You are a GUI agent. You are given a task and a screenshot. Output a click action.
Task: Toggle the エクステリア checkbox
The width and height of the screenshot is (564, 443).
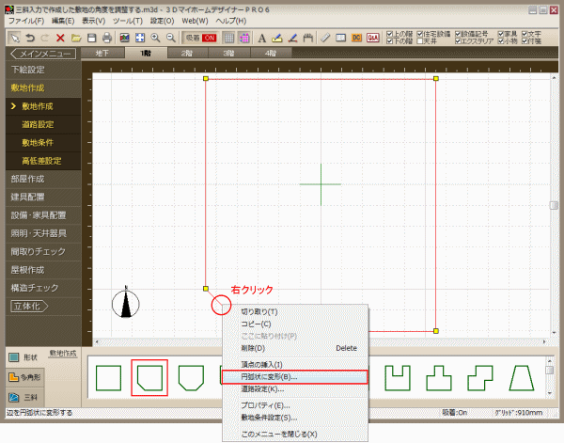click(x=459, y=42)
